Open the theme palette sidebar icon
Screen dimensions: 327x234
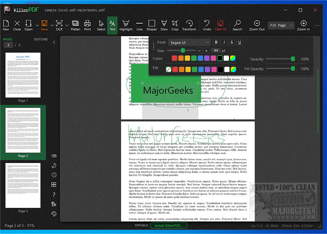tap(54, 214)
